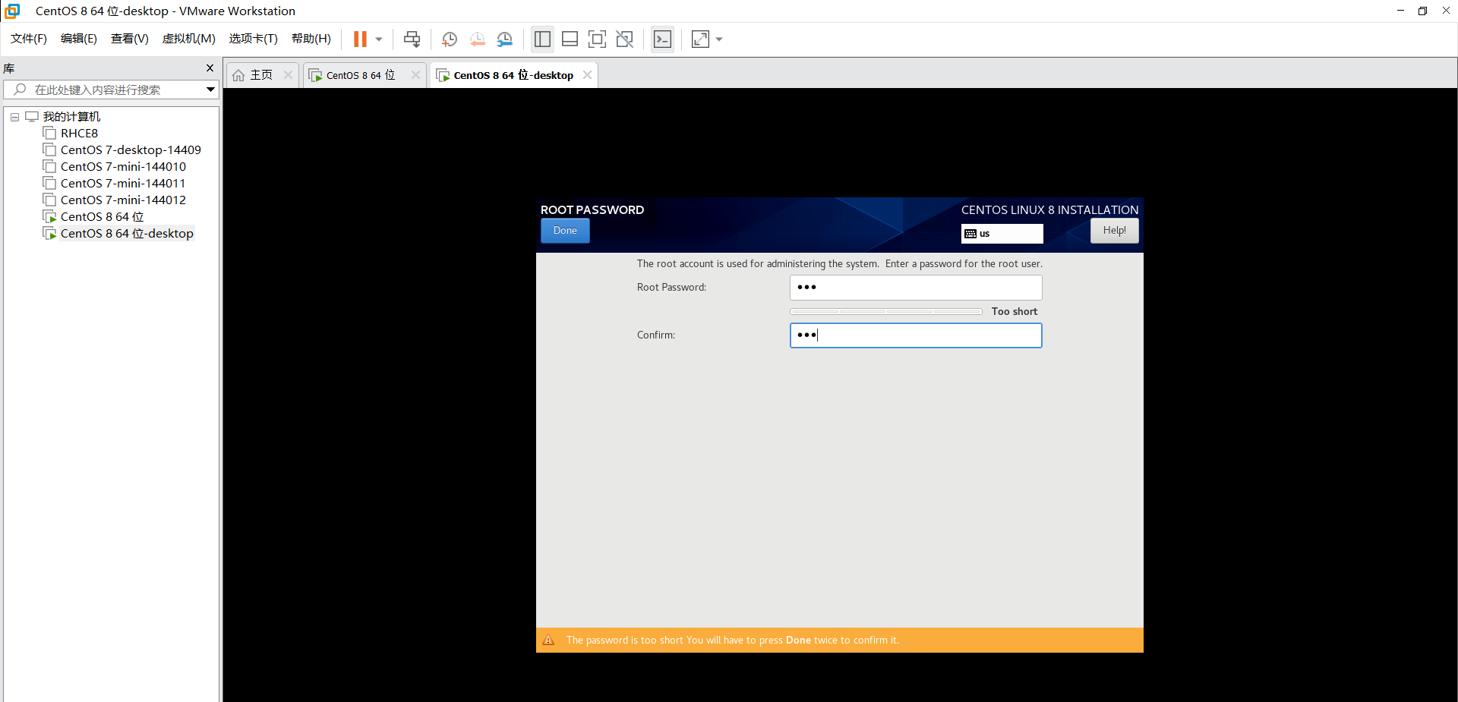
Task: Select CentOS 7-desktop-14409 in library
Action: pos(131,150)
